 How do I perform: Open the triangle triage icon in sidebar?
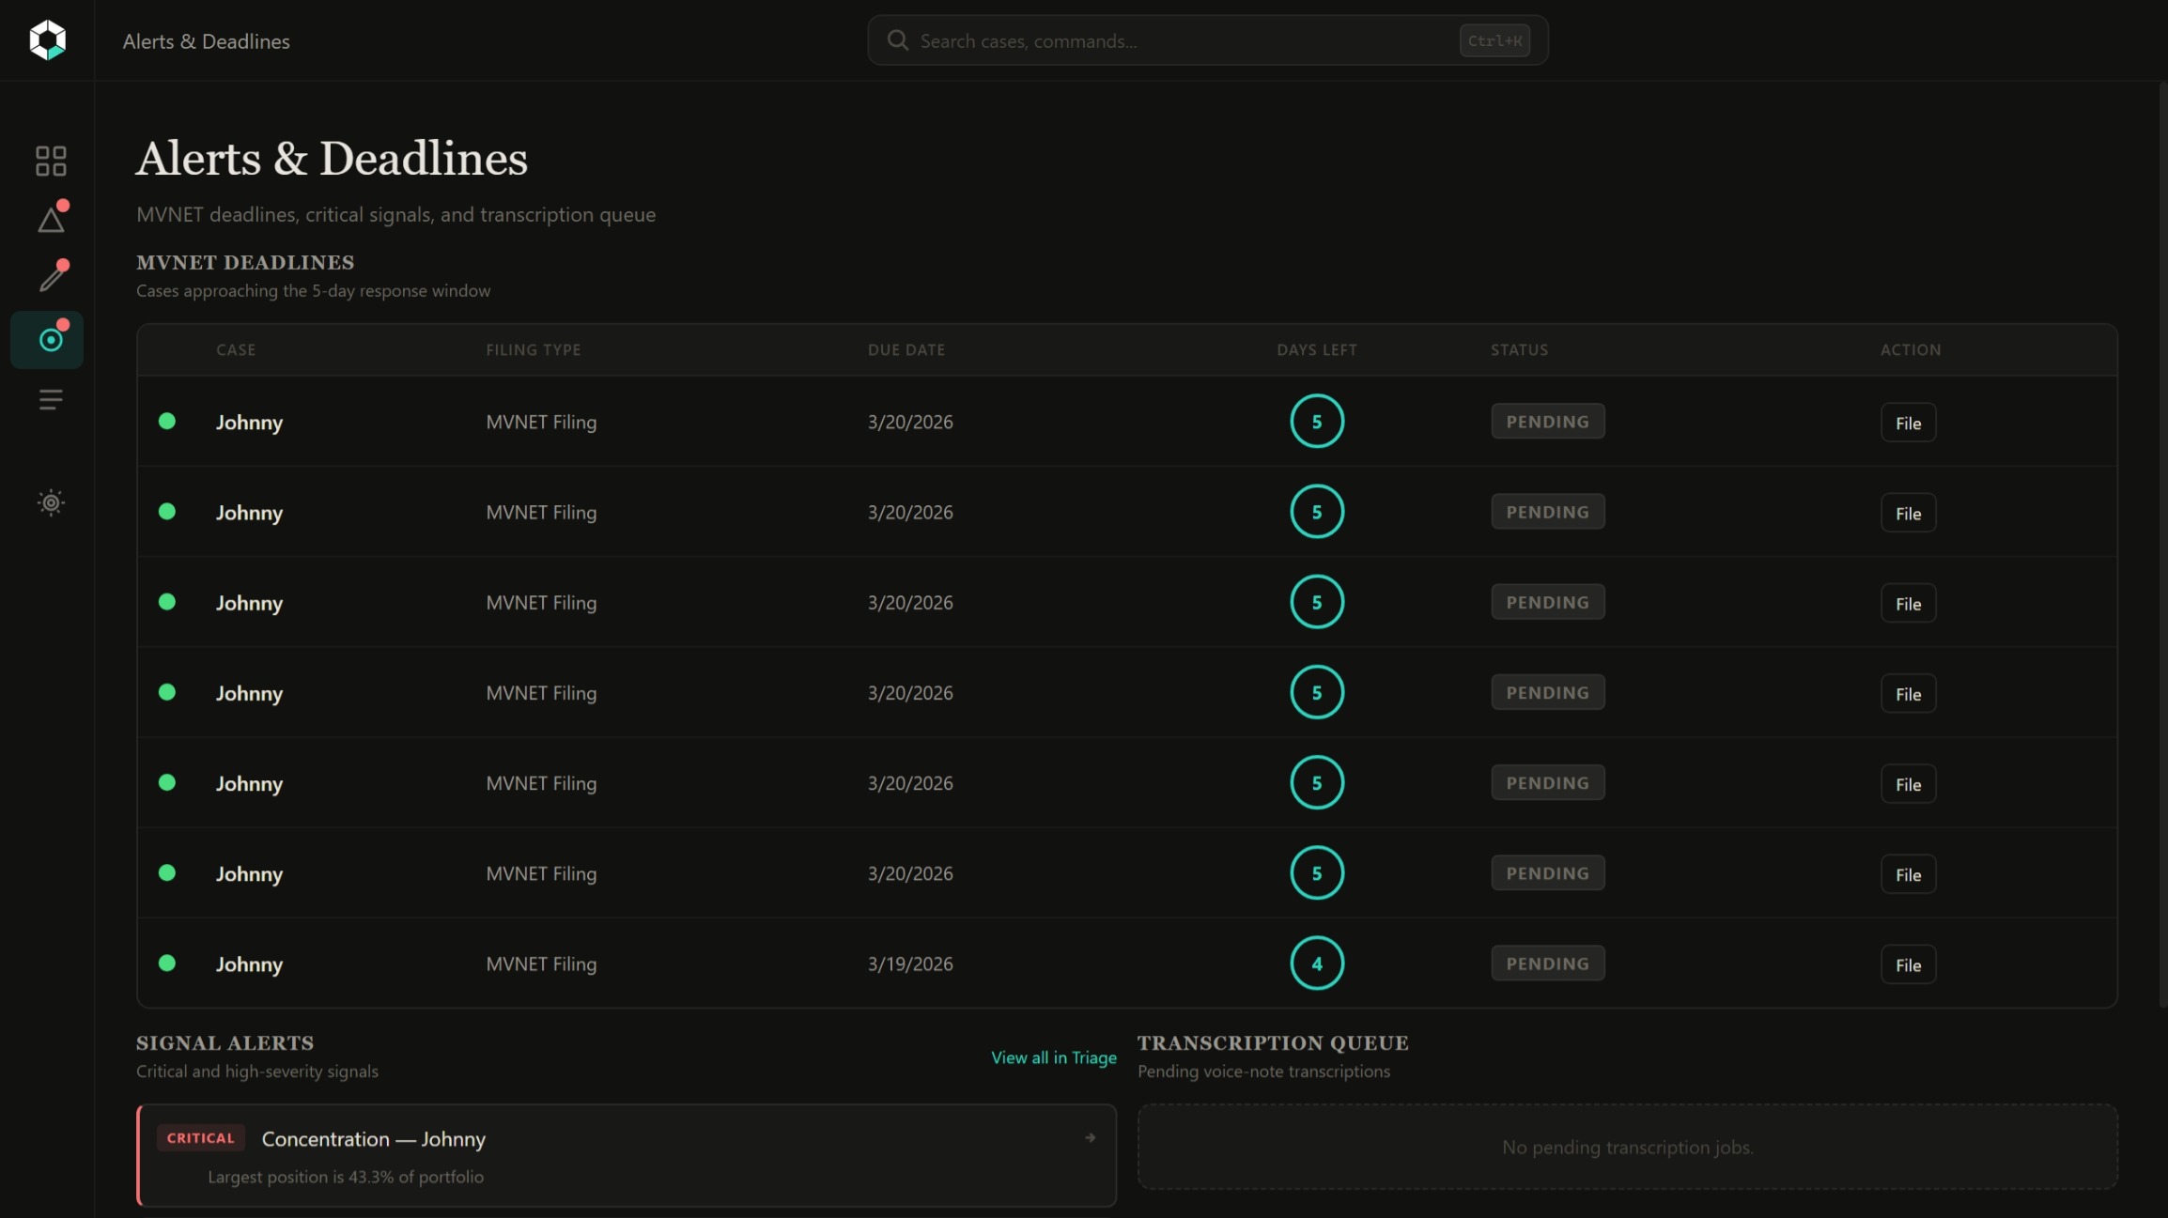point(51,221)
